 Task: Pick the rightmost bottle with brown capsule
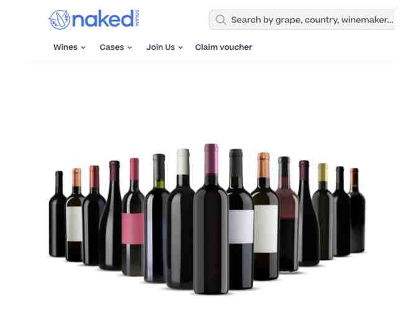click(356, 211)
